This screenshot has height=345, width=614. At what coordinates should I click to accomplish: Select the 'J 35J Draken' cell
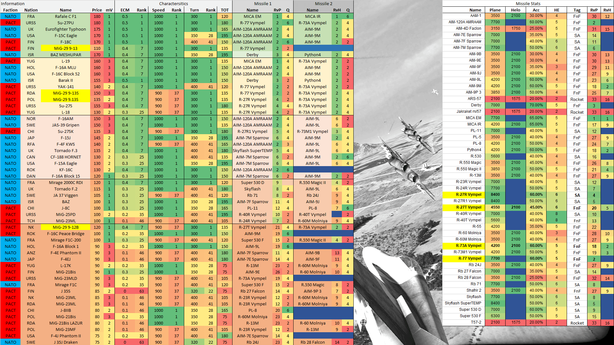pos(66,342)
